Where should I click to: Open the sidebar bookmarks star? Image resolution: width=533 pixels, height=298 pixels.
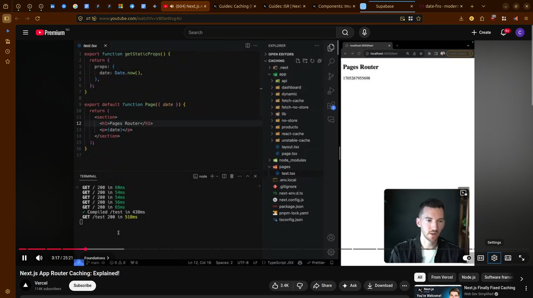(x=8, y=61)
